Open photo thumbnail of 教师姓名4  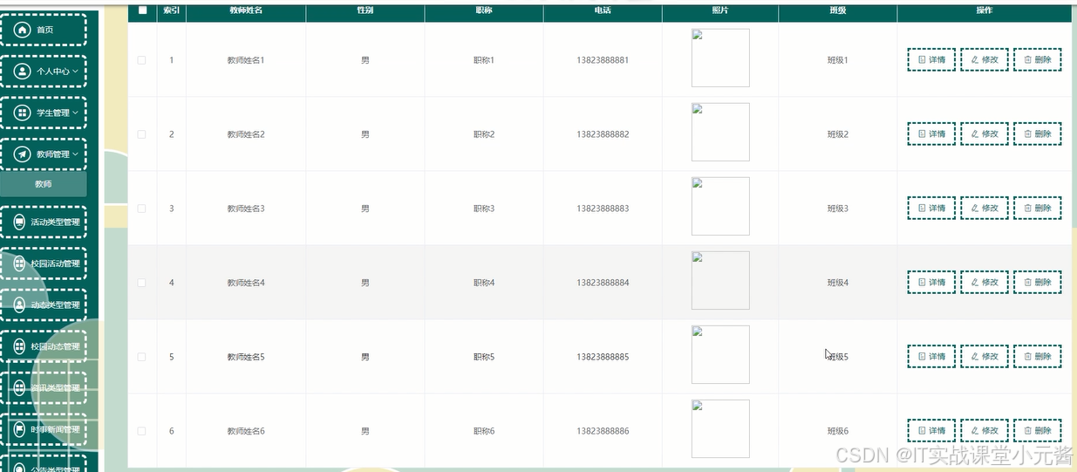720,280
